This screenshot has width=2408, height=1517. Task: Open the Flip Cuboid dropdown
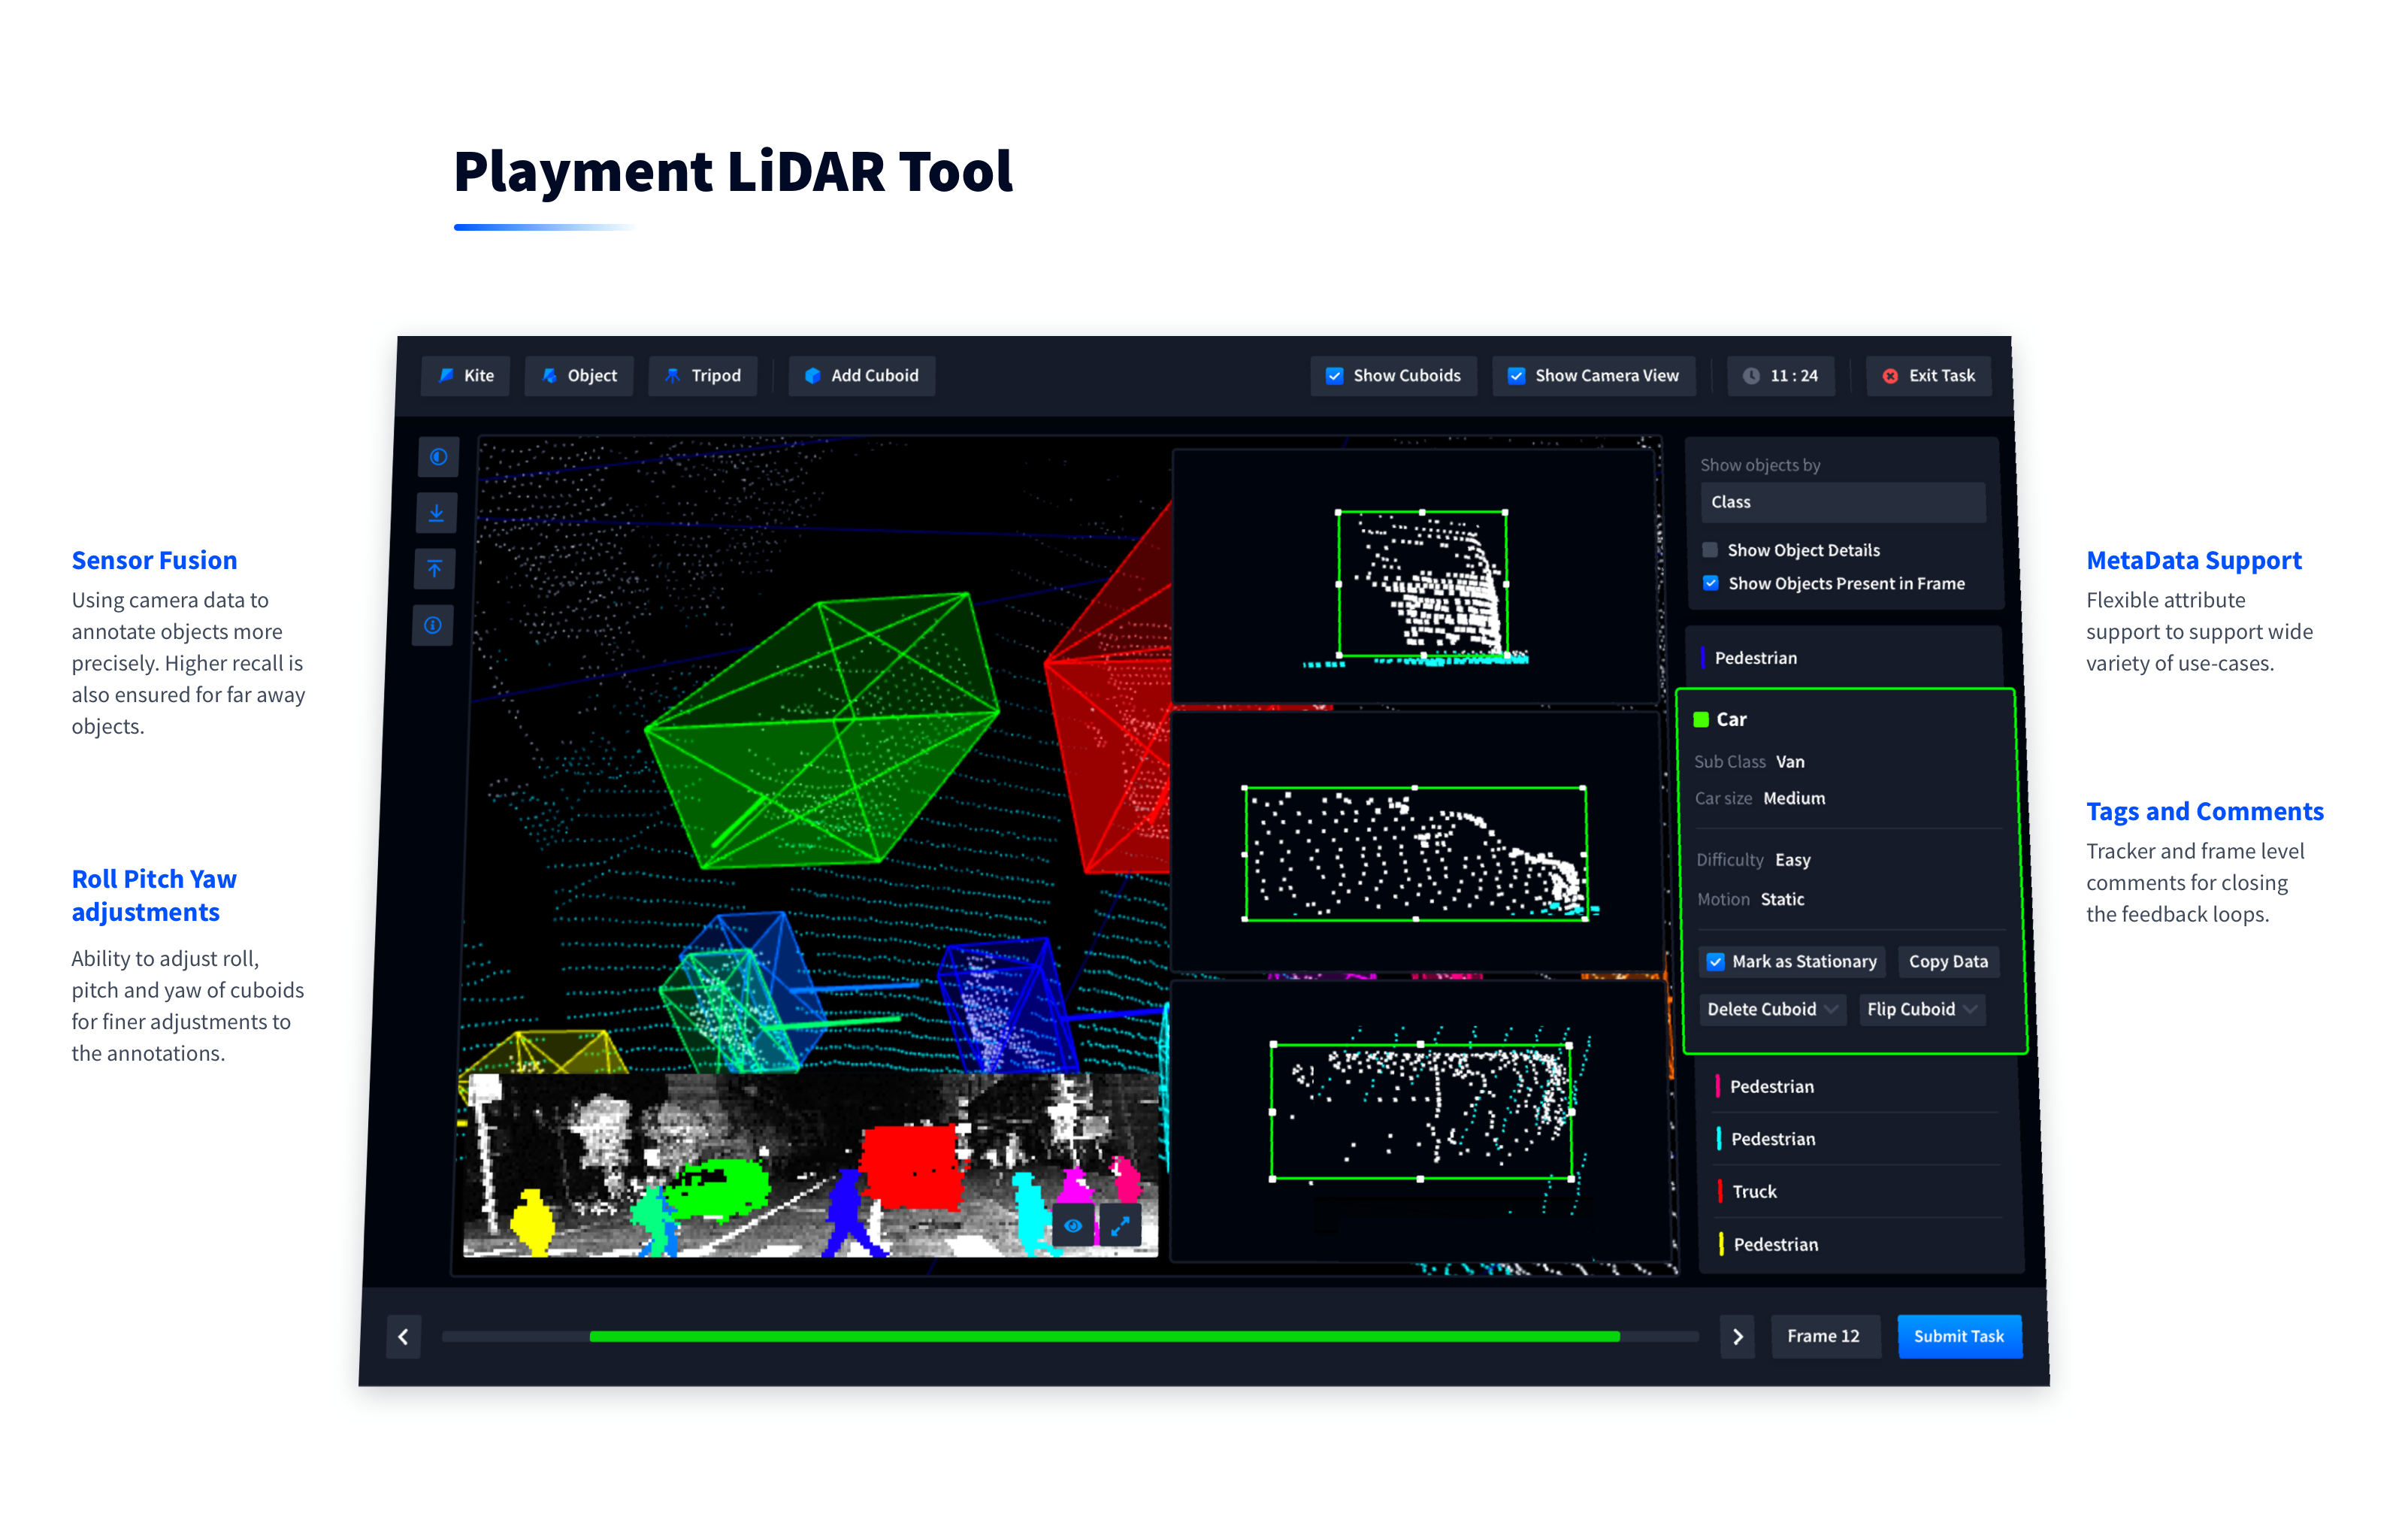(1922, 1009)
